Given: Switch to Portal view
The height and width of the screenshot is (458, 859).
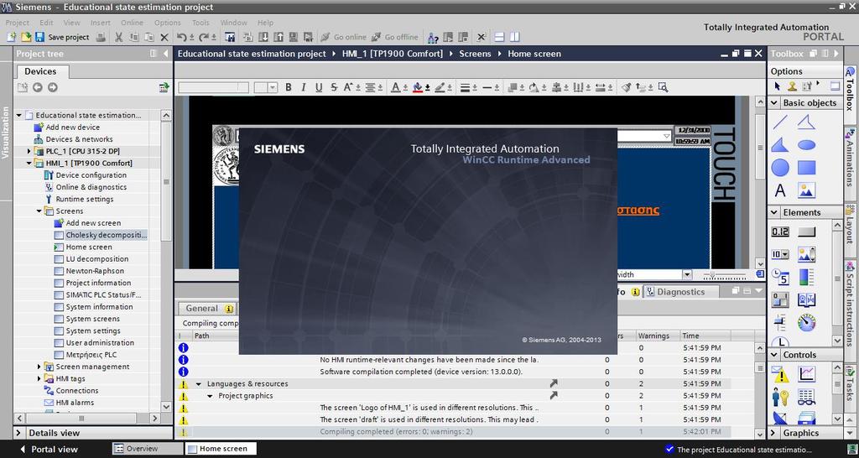Looking at the screenshot, I should click(48, 450).
